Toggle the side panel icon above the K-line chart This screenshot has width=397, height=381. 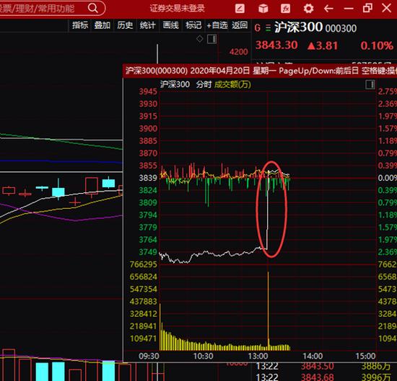tap(212, 39)
